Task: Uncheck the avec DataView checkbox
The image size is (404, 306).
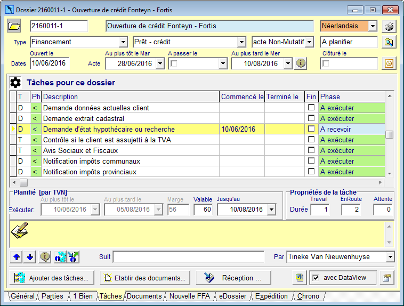Action: coord(316,278)
